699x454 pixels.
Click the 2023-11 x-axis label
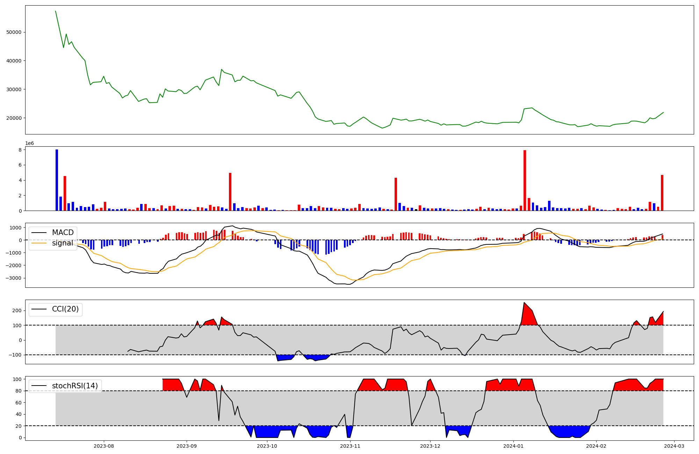350,446
